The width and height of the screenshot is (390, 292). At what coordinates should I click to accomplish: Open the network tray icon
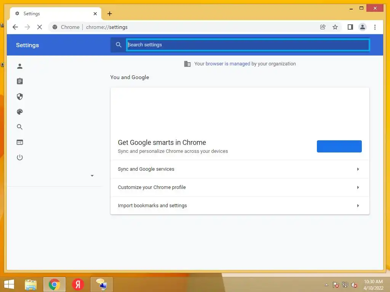click(x=345, y=285)
